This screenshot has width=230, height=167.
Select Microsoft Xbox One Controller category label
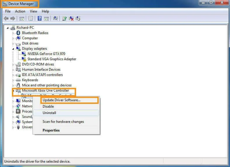pyautogui.click(x=46, y=90)
